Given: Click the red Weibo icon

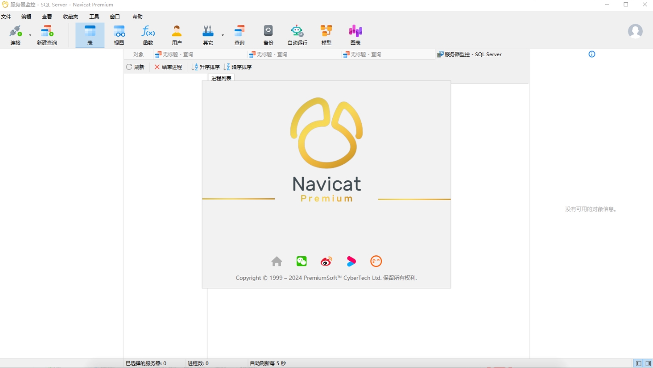Looking at the screenshot, I should tap(326, 261).
